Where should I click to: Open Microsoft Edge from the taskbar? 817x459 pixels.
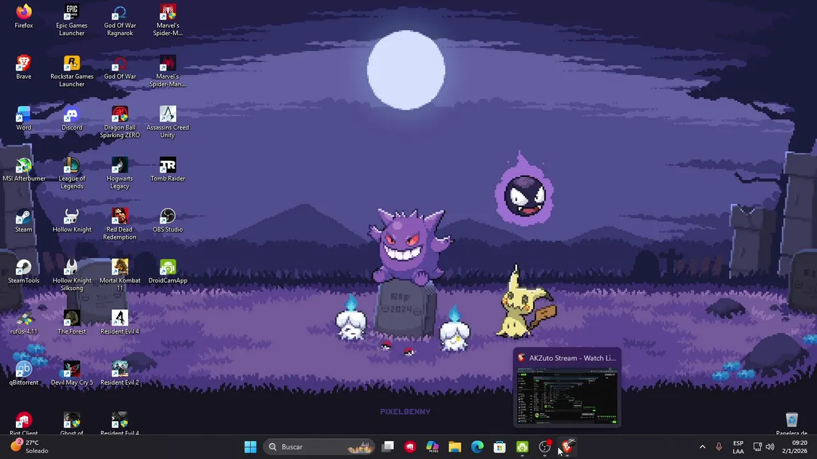(477, 447)
